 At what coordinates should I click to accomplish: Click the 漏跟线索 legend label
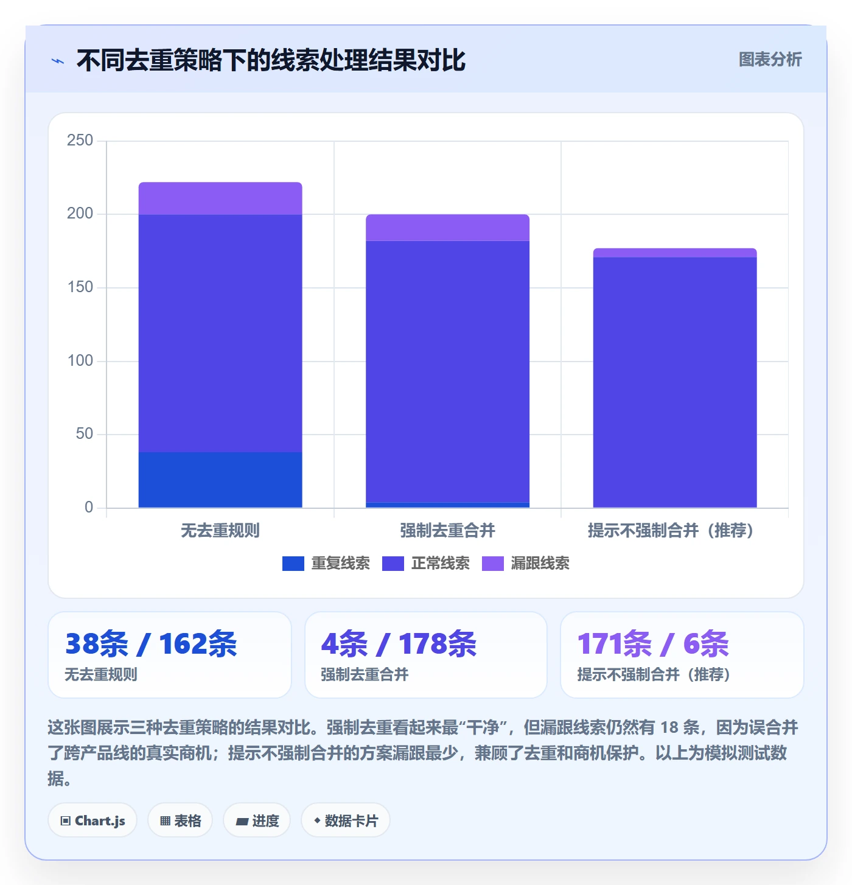point(540,564)
